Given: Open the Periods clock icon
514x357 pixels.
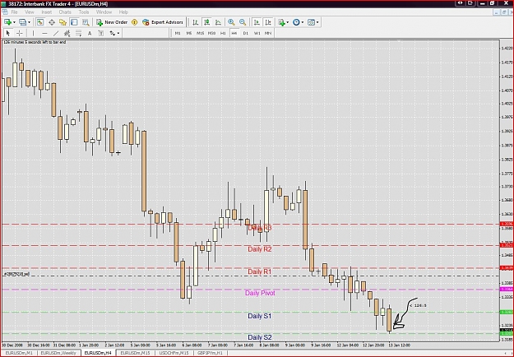Looking at the screenshot, I should coord(296,22).
